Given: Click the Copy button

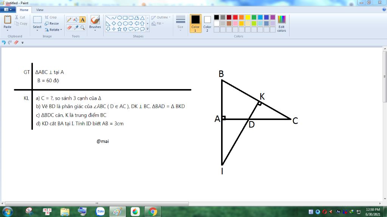Looking at the screenshot, I should 21,23.
